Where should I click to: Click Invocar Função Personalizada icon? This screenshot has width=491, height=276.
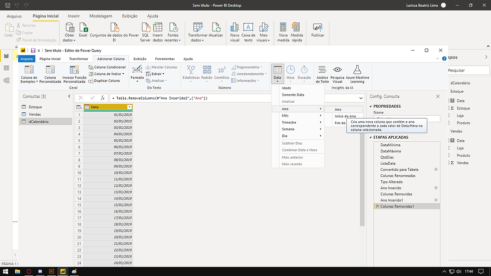click(74, 70)
